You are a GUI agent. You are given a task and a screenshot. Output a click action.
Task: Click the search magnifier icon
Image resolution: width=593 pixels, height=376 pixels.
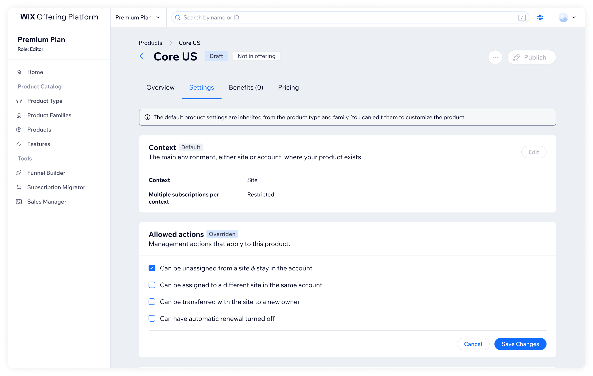177,17
